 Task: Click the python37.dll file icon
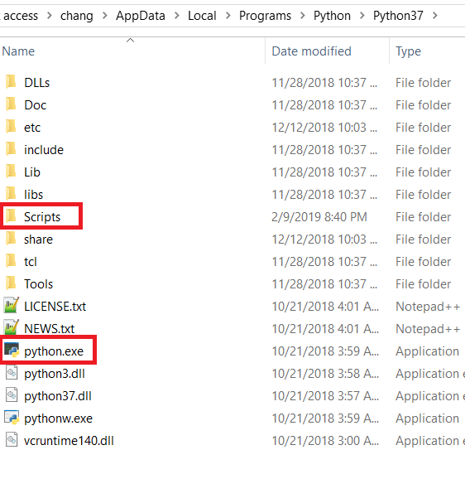tap(12, 395)
